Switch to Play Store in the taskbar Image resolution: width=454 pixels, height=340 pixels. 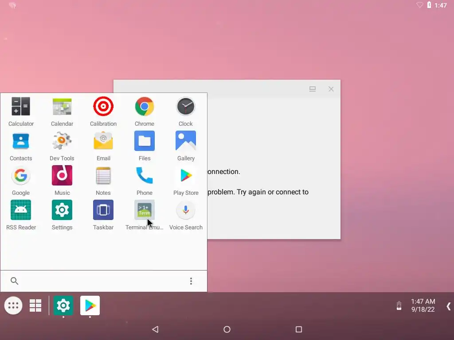(x=90, y=305)
